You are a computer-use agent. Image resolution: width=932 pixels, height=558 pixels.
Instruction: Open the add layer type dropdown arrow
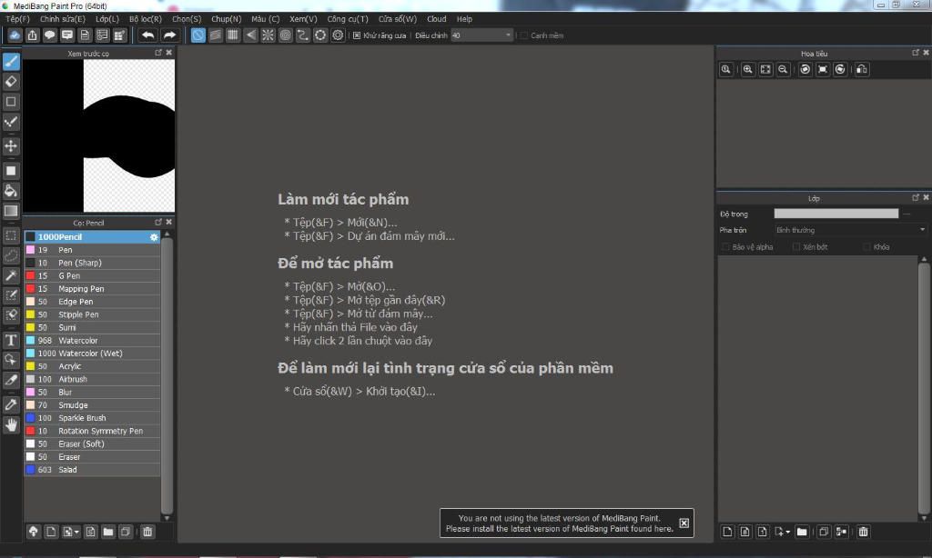point(788,533)
